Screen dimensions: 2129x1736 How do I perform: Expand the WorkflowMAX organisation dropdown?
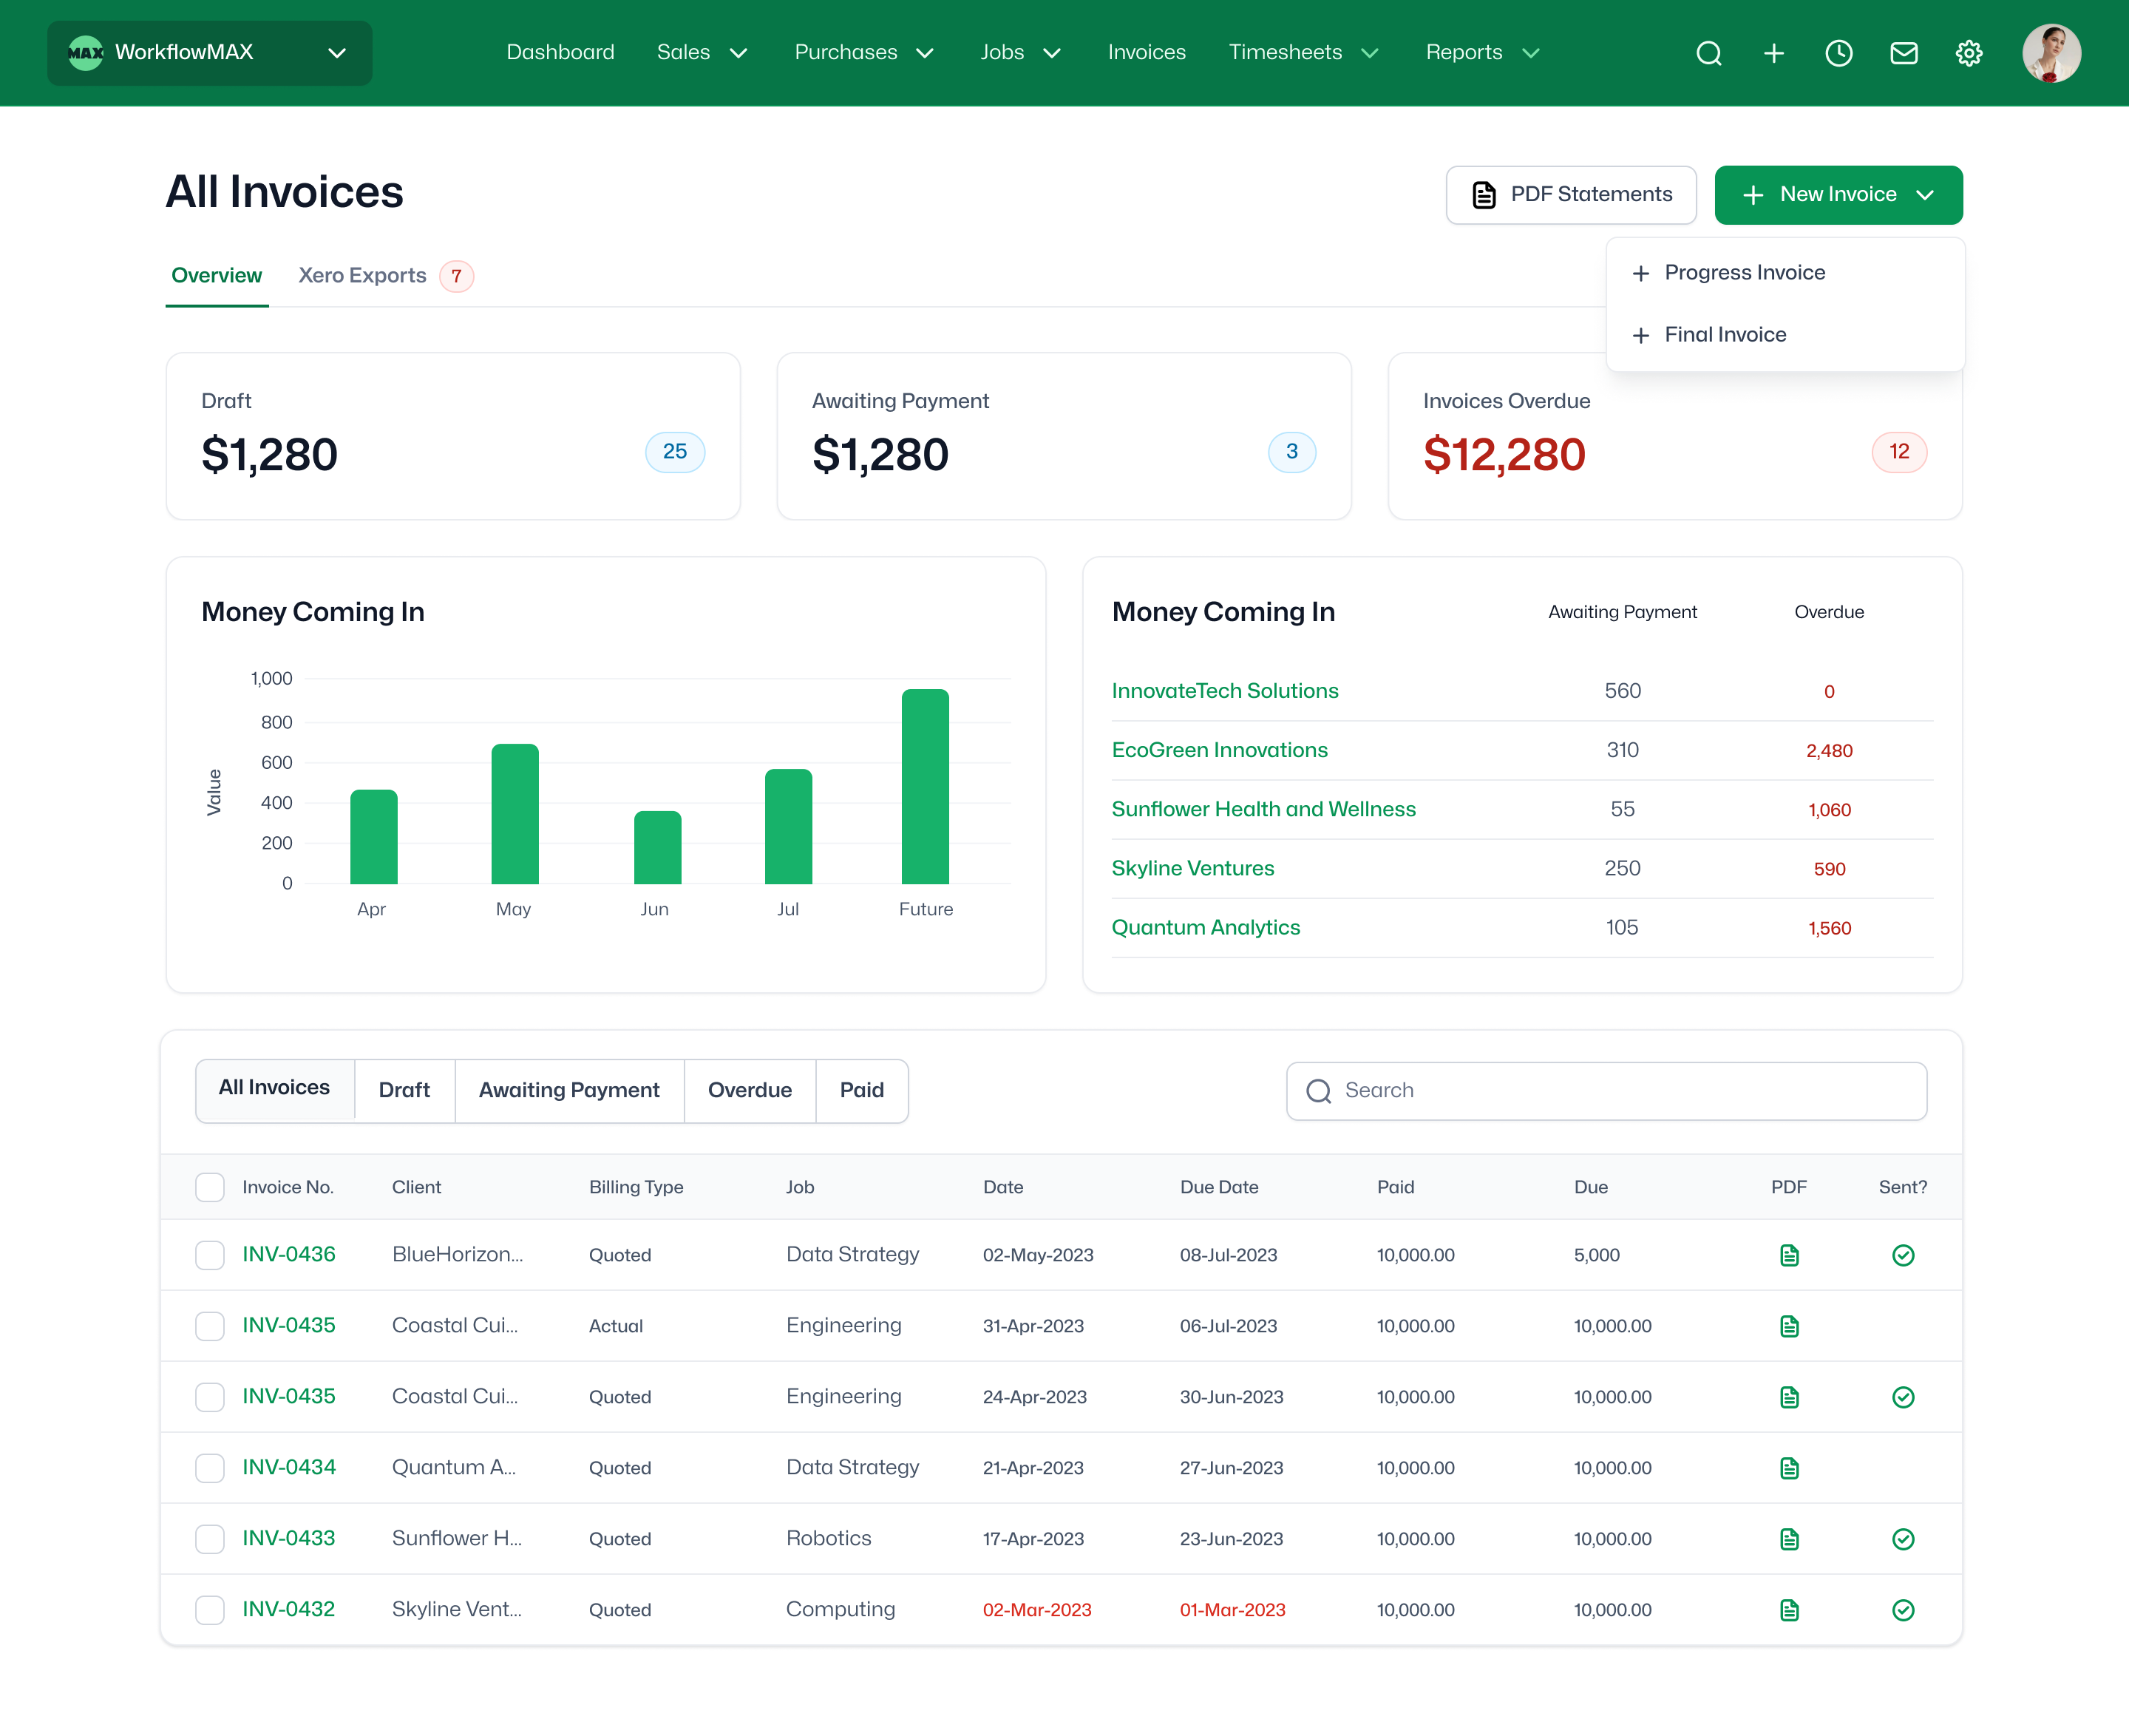point(210,53)
